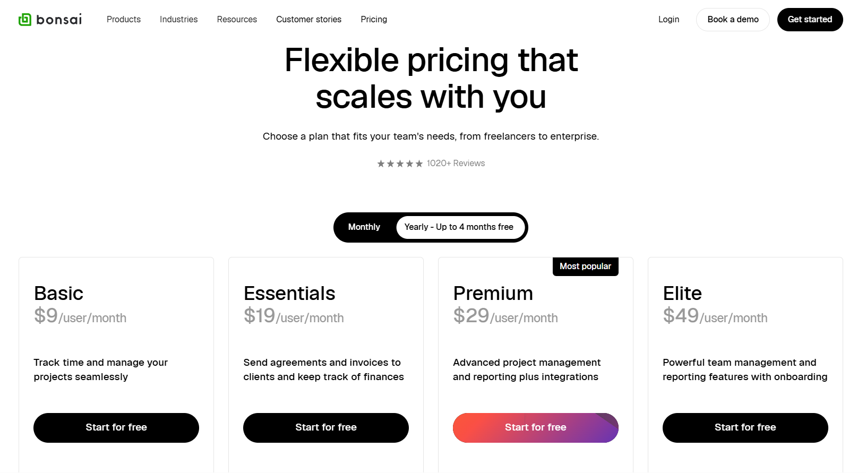Select Yearly billing with 4 months free

pyautogui.click(x=459, y=227)
